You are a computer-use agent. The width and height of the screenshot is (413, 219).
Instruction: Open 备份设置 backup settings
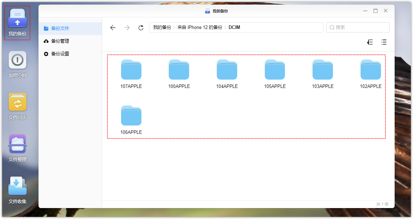click(x=60, y=54)
